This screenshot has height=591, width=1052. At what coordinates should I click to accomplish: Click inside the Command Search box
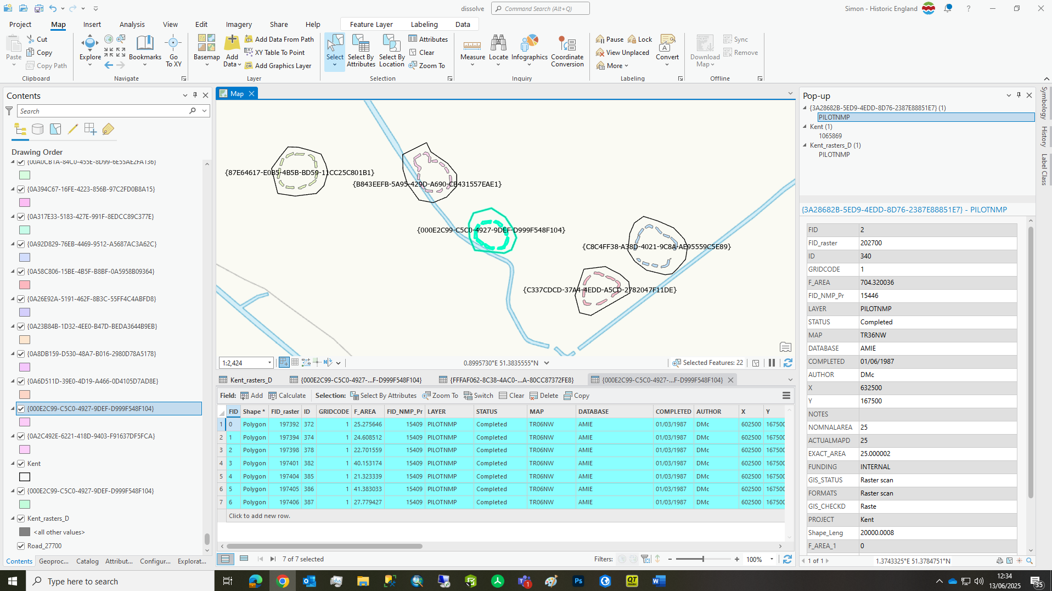pos(540,8)
